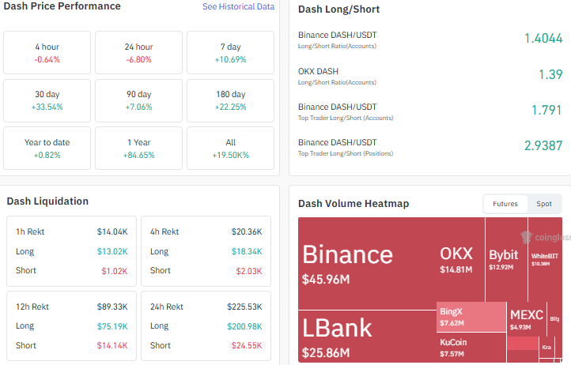Click the 12h Long value $75.19K
This screenshot has width=571, height=365.
[112, 326]
